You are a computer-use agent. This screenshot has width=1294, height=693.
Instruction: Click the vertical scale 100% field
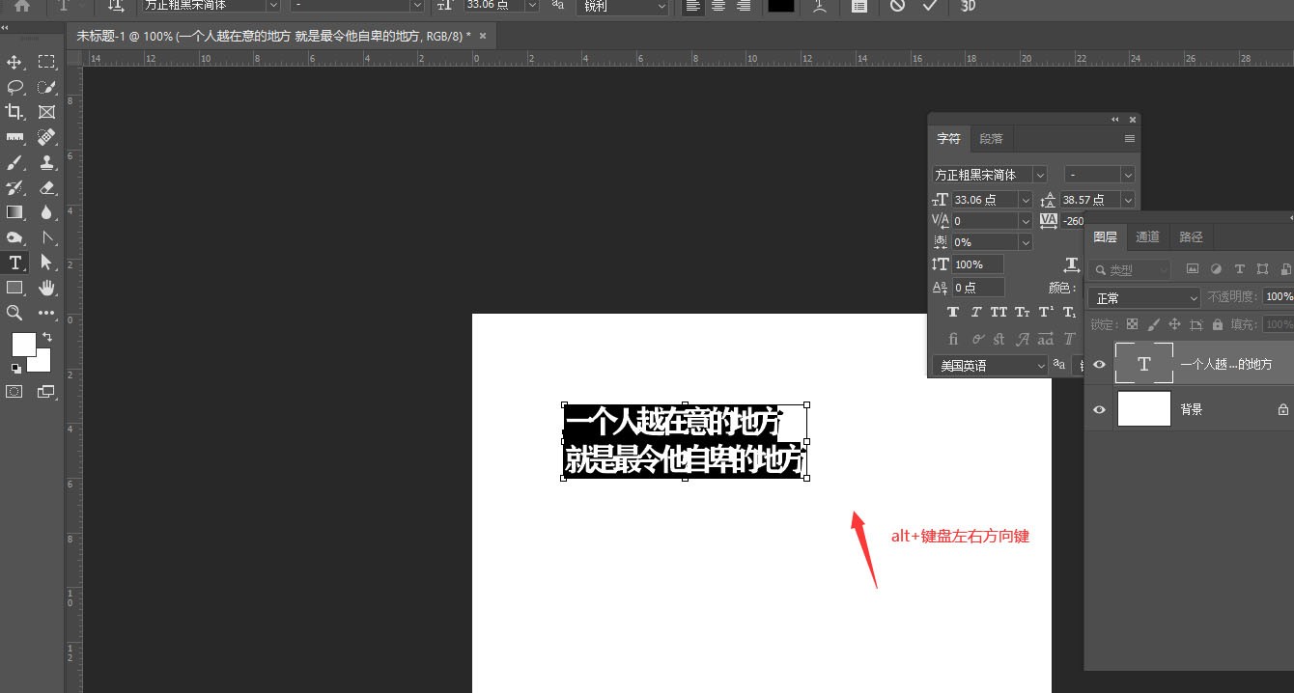(977, 264)
